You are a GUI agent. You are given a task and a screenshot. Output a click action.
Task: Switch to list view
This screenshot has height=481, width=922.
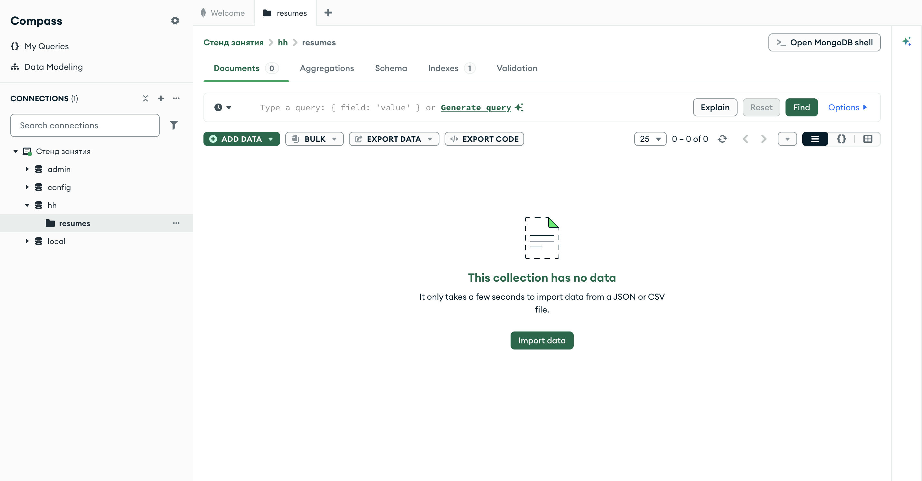click(815, 139)
